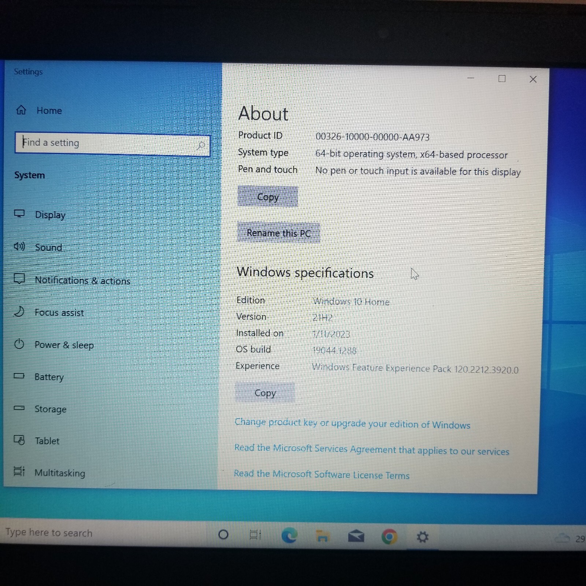The image size is (586, 586).
Task: Open Power & sleep settings
Action: pos(64,345)
